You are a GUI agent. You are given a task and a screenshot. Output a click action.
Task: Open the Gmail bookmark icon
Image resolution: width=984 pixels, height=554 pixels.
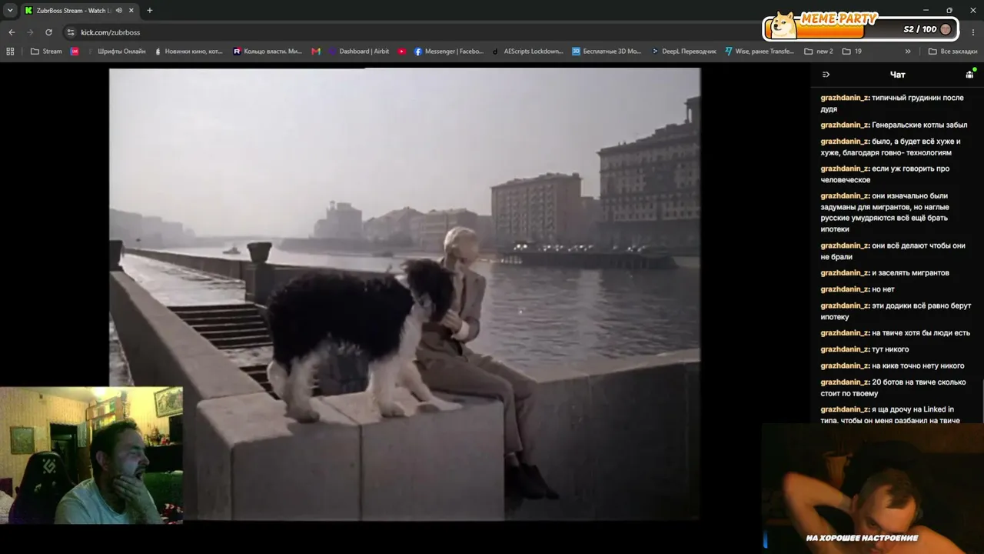(316, 52)
